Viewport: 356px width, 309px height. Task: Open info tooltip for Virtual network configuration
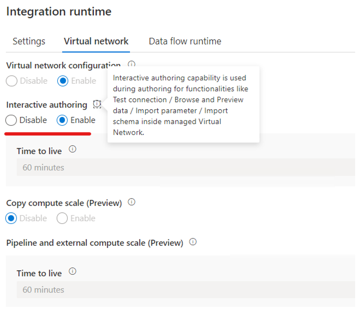point(131,64)
